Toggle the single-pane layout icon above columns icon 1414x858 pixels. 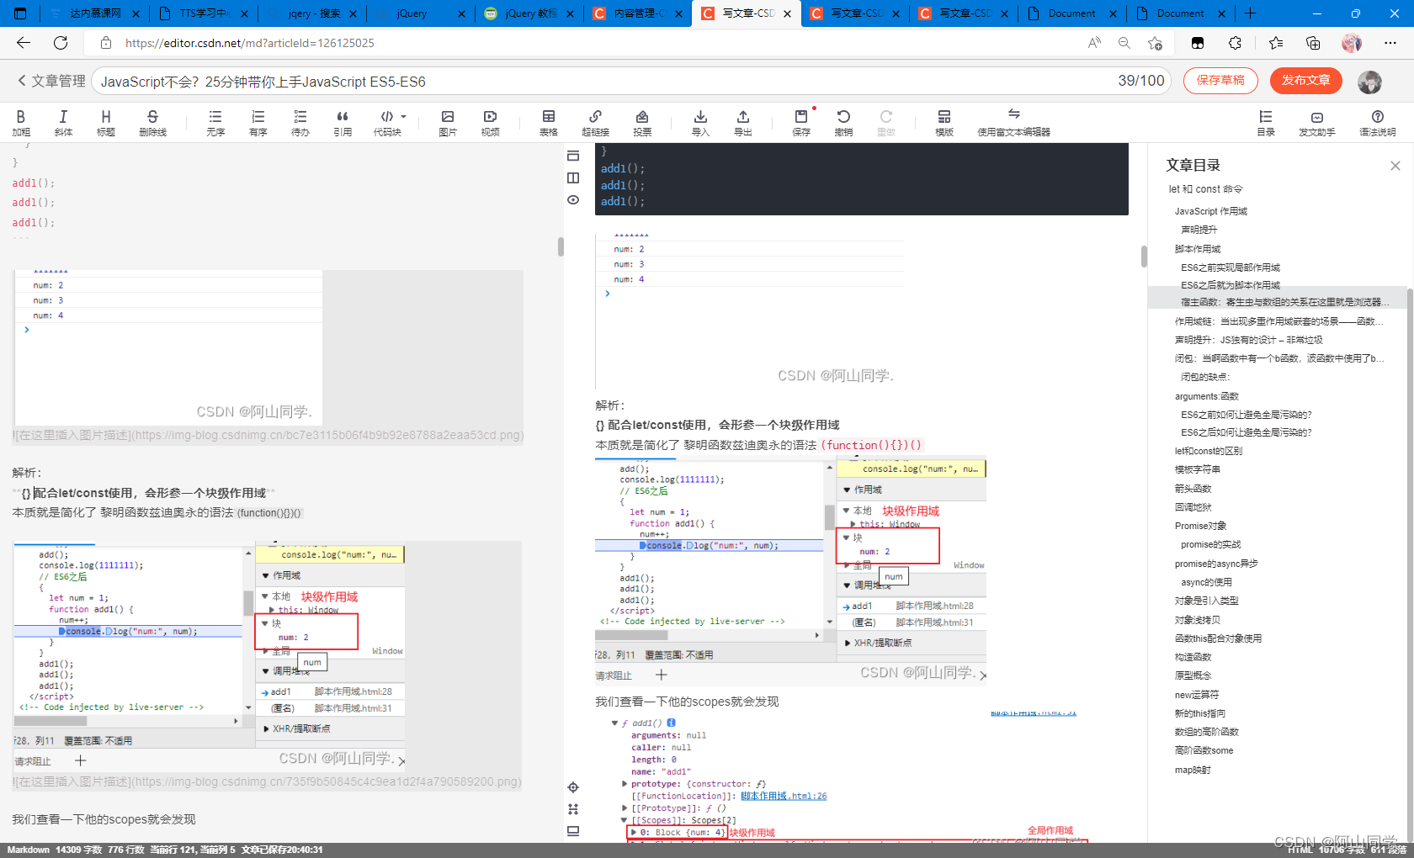[573, 156]
